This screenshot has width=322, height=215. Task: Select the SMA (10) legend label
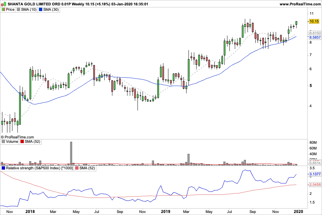pos(29,9)
